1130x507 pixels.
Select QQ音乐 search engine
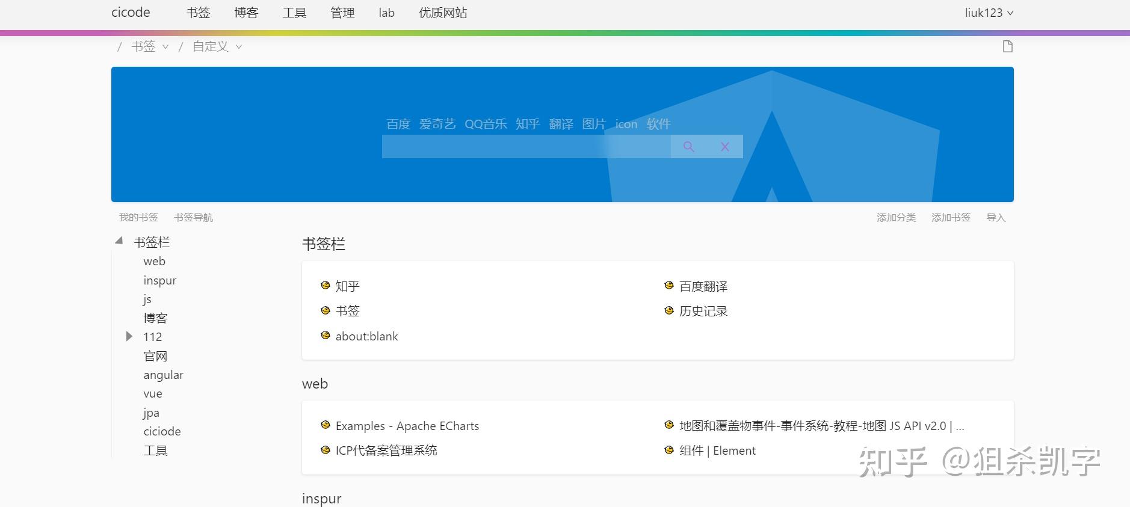point(486,124)
